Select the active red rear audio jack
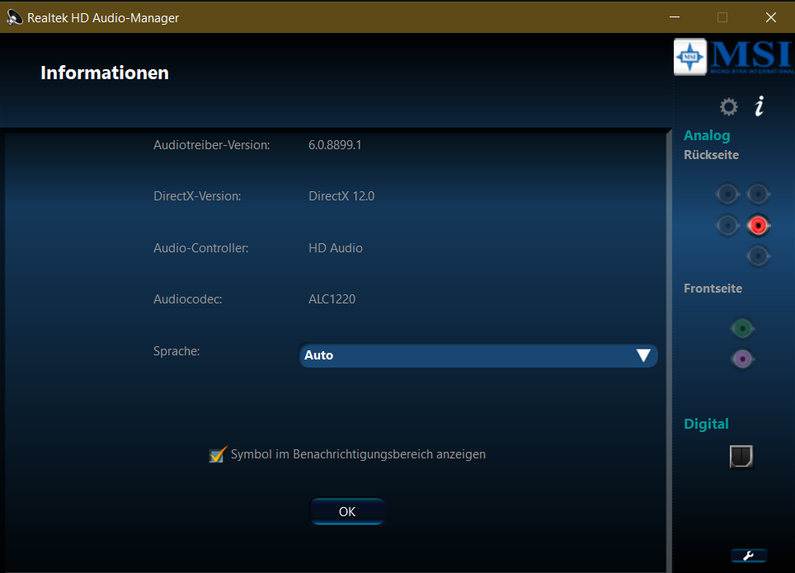795x573 pixels. (x=758, y=225)
